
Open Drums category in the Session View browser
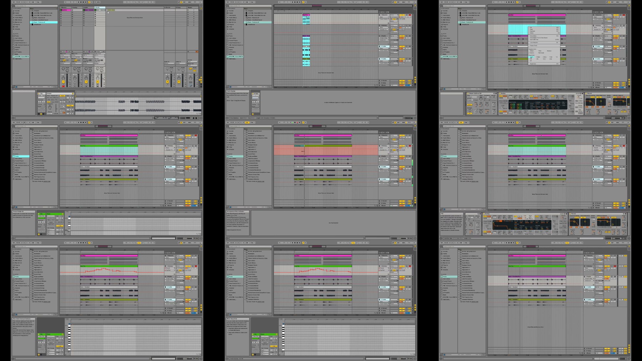point(17,13)
